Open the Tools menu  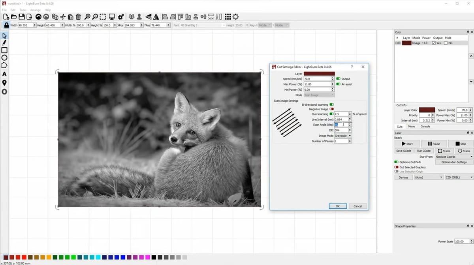pyautogui.click(x=23, y=10)
